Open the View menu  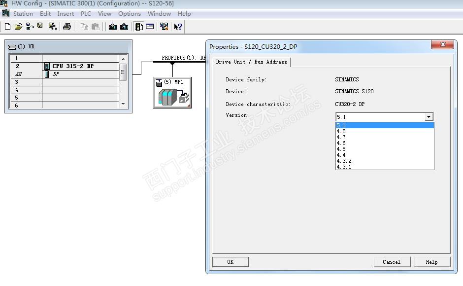coord(104,14)
